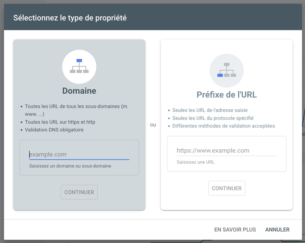This screenshot has height=243, width=305.
Task: Click the 'ou' separator text
Action: pyautogui.click(x=153, y=125)
